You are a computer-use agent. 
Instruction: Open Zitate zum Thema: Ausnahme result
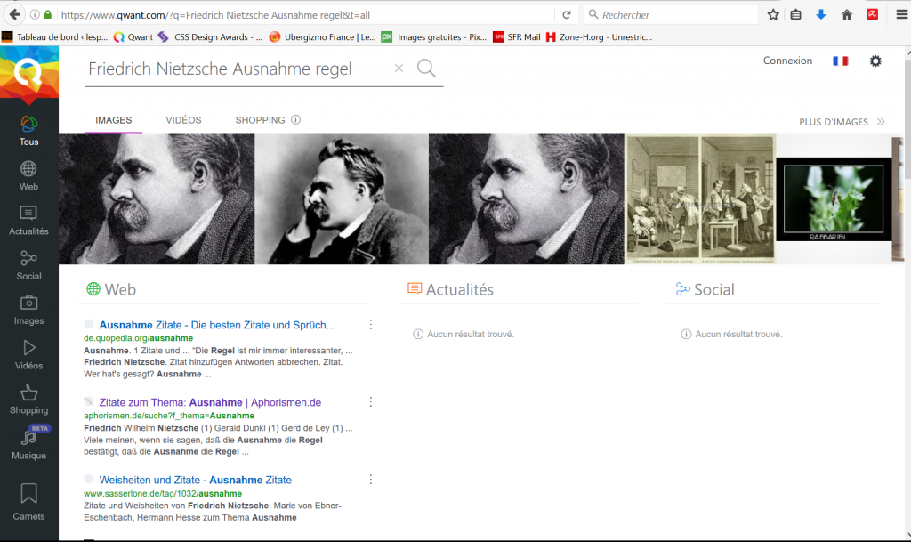210,402
